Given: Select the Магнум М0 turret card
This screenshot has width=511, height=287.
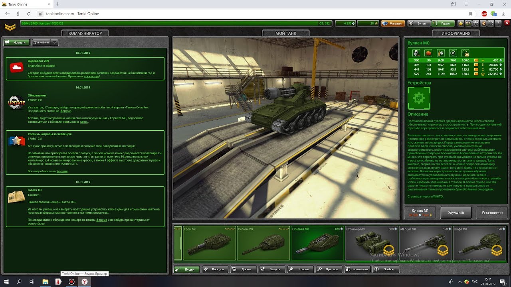Looking at the screenshot, I should tap(426, 243).
